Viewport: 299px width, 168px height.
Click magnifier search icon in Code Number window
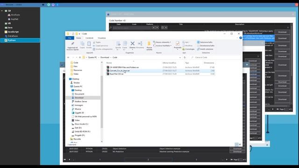(x=111, y=28)
